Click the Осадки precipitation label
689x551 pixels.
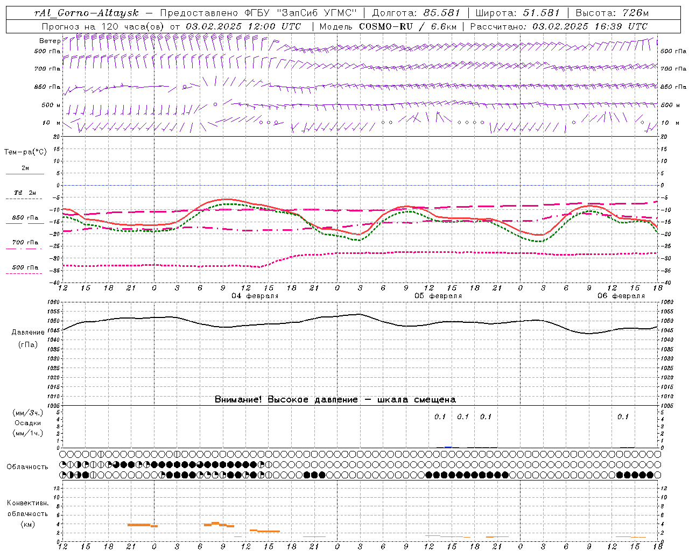click(x=28, y=423)
